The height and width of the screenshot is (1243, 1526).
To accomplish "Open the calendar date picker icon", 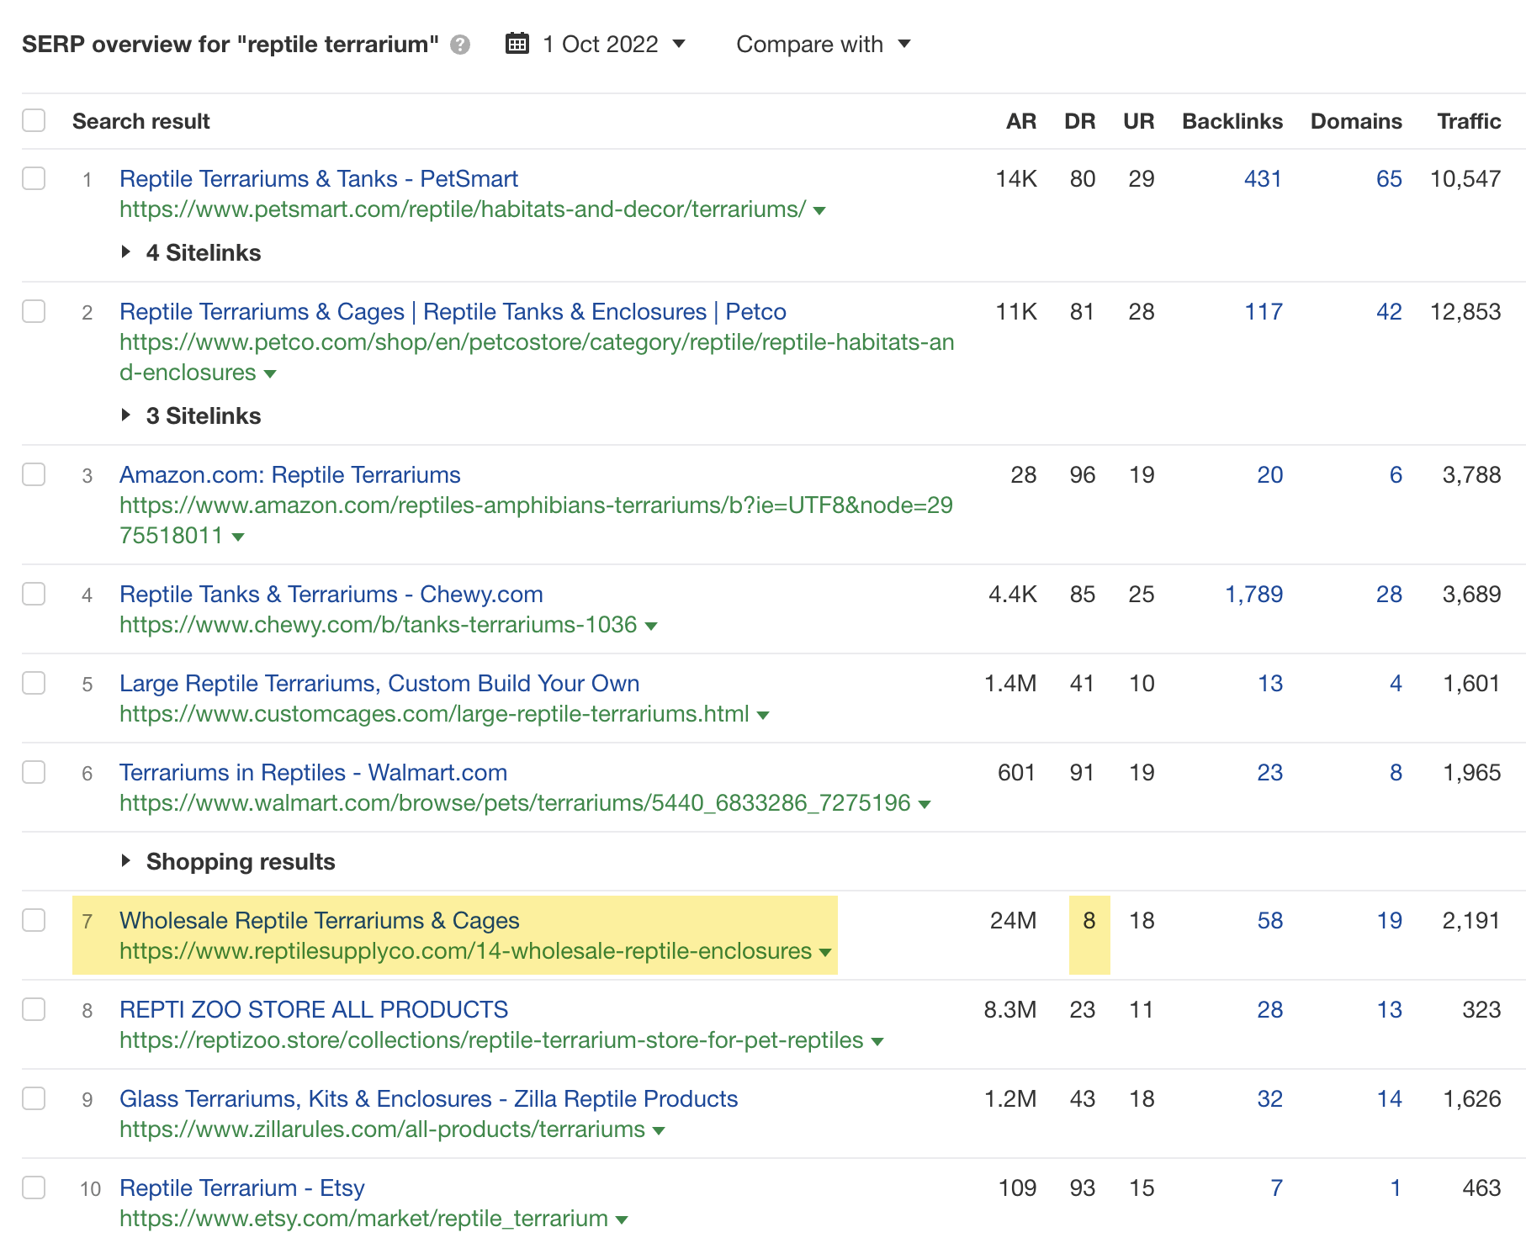I will tap(518, 43).
